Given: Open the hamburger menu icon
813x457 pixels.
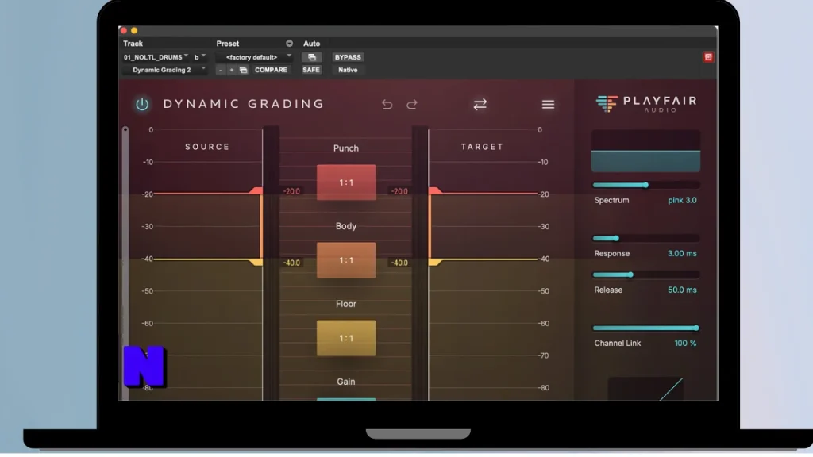Looking at the screenshot, I should (548, 104).
